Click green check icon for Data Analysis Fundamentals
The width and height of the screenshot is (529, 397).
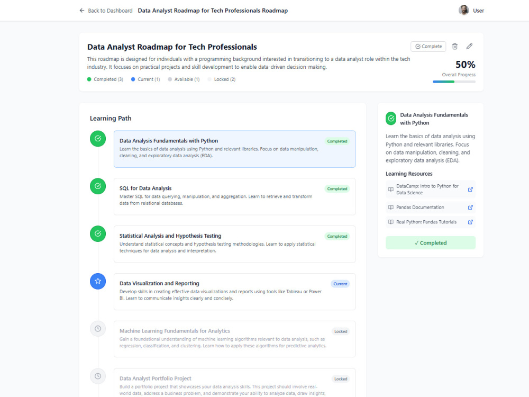click(98, 138)
